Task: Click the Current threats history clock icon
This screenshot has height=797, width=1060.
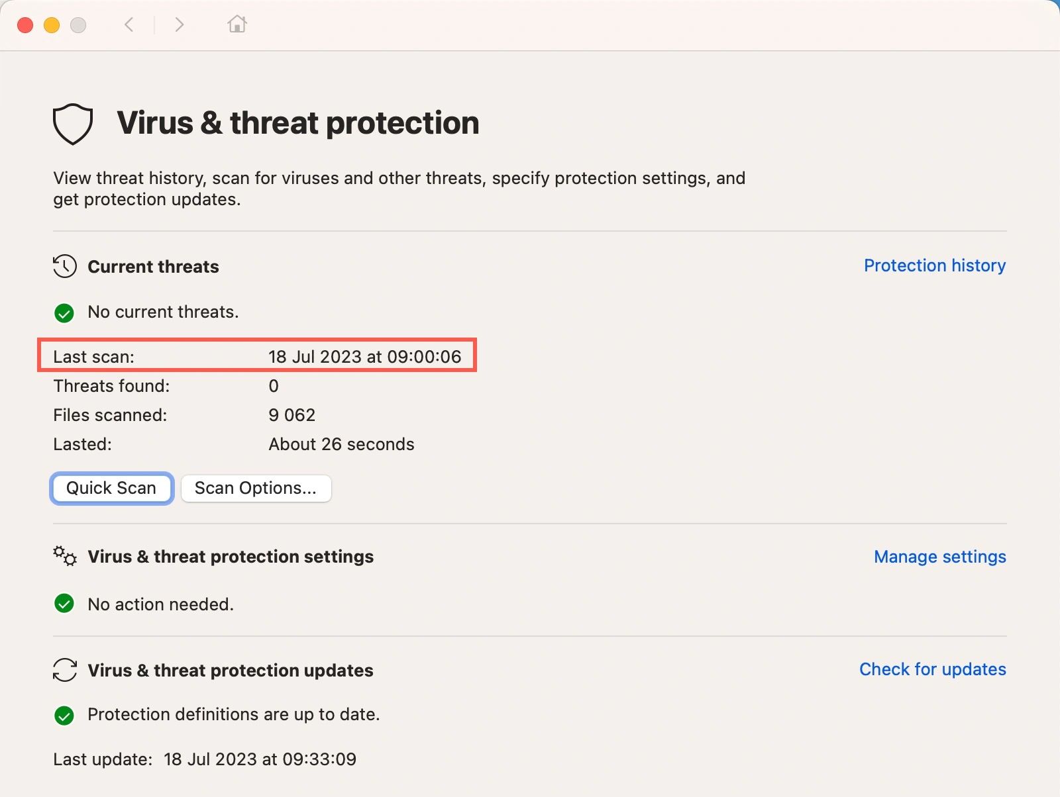Action: [65, 266]
